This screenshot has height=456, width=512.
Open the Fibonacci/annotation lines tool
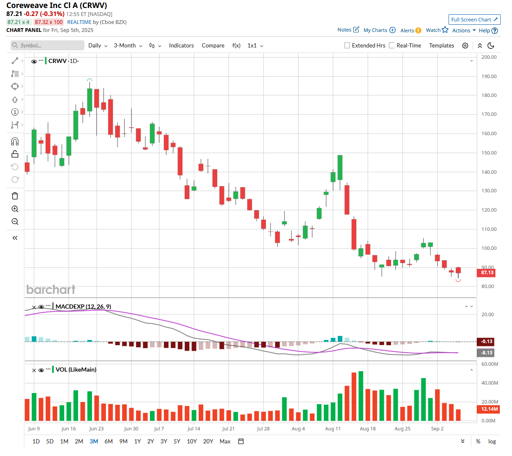click(15, 73)
